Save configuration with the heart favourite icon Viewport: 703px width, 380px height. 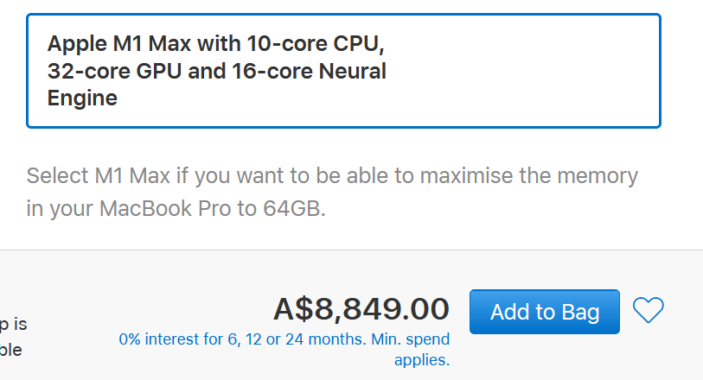[x=648, y=310]
